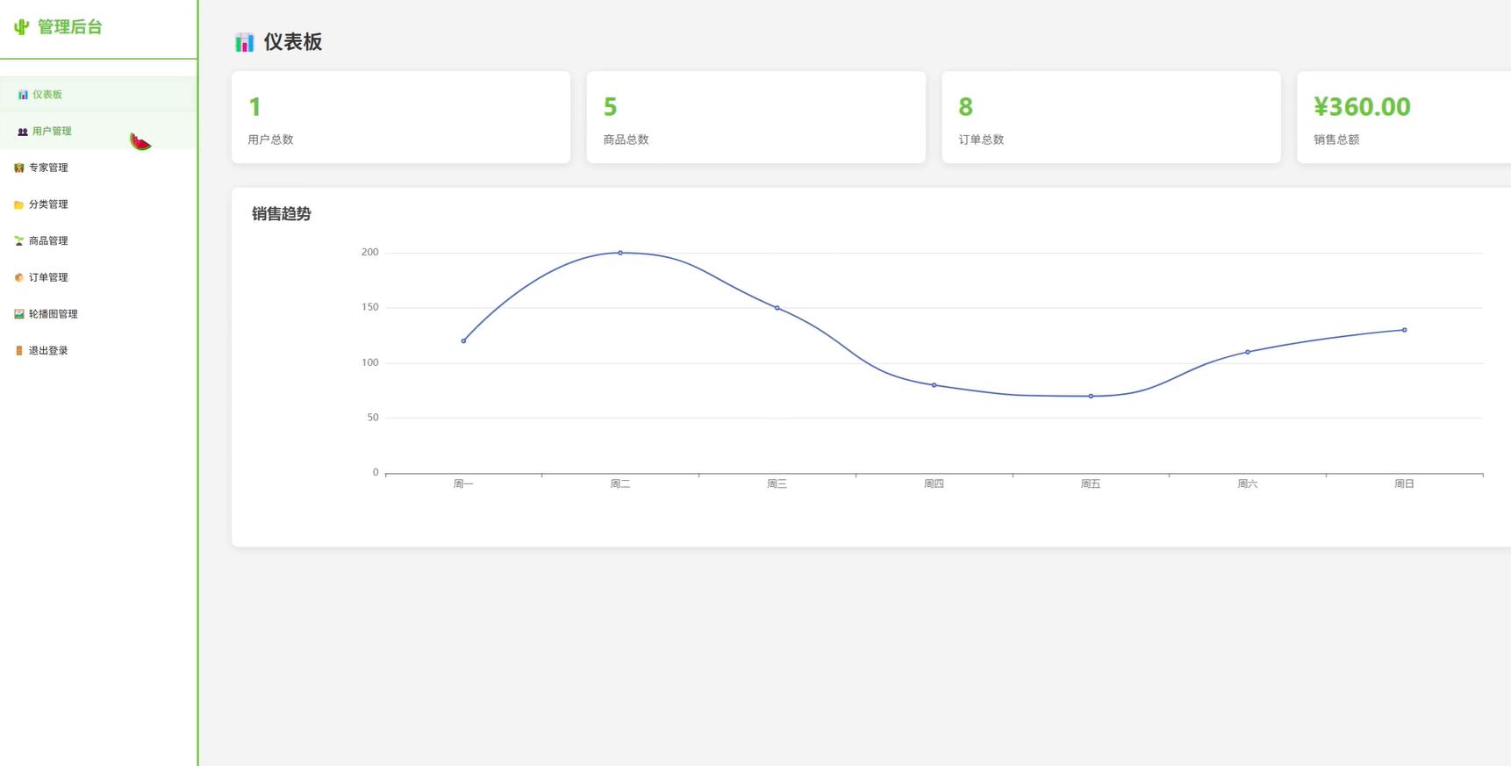This screenshot has height=766, width=1511.
Task: Click the product count value 5
Action: 610,107
